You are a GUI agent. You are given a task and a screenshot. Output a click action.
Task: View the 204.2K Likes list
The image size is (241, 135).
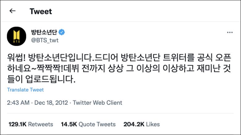142,124
